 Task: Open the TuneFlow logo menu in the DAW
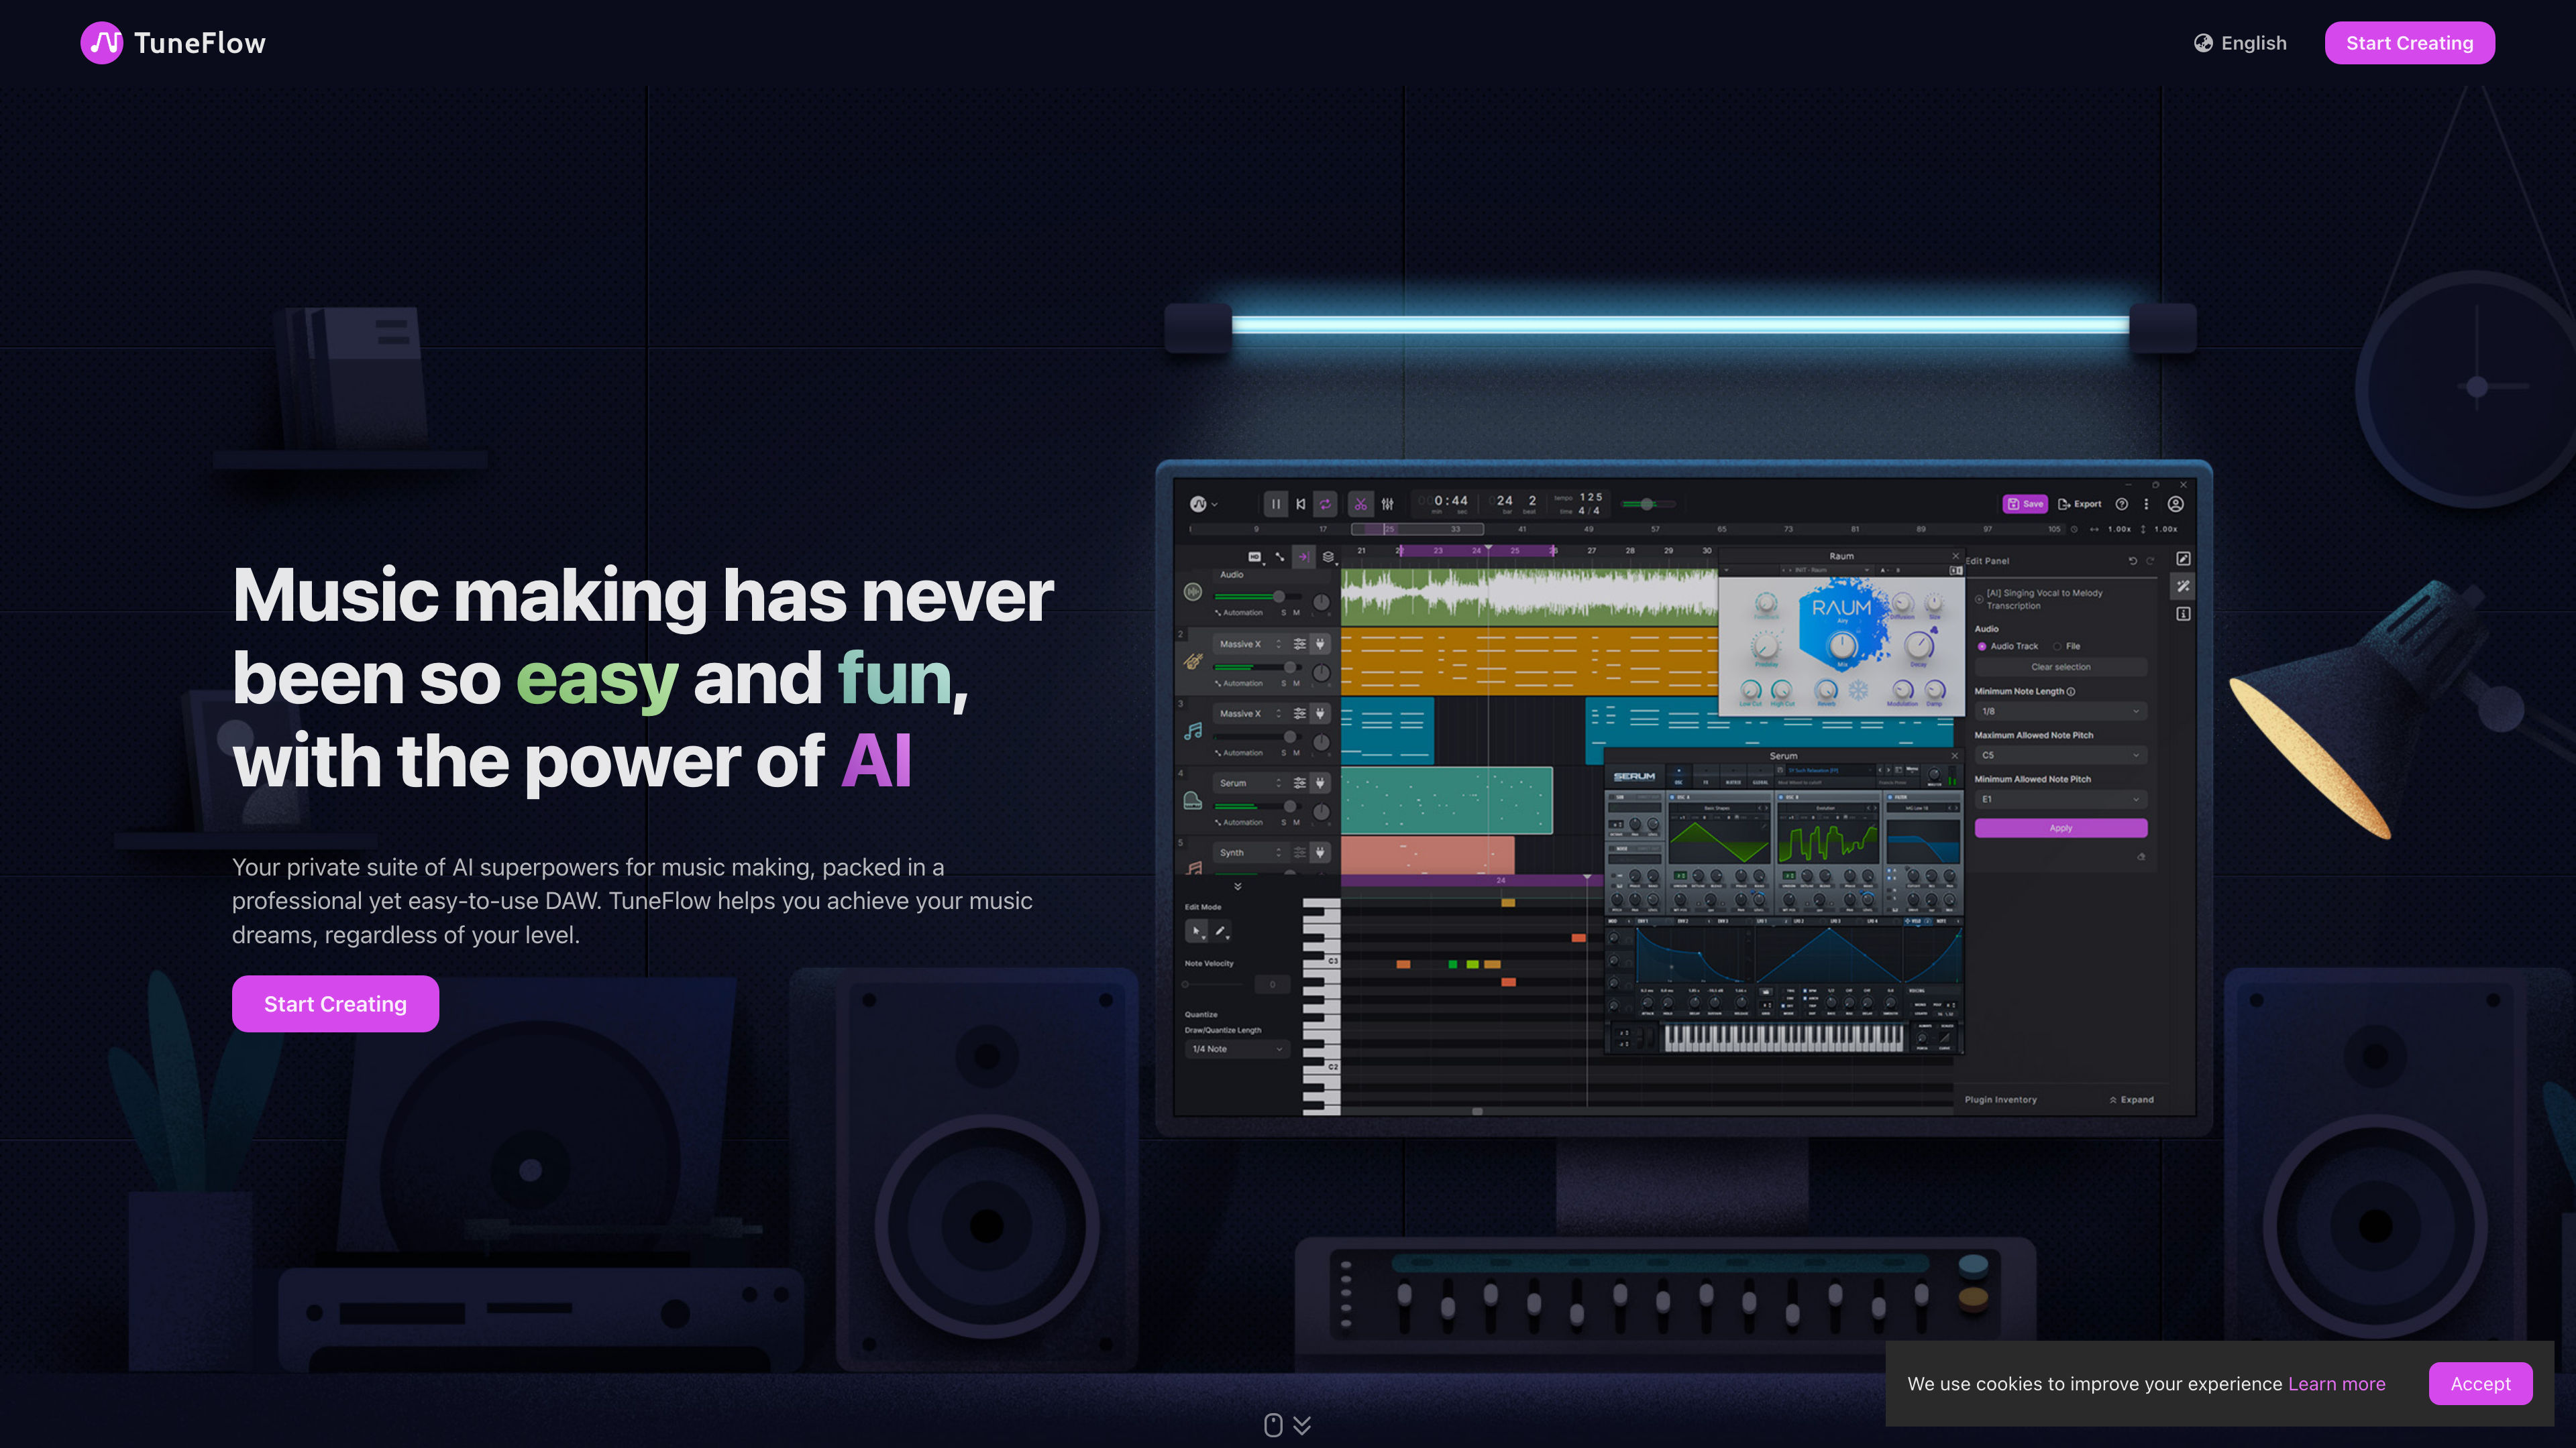[1203, 503]
